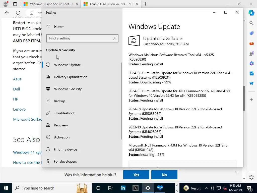Click the Windows Update sync icon in sidebar
Image resolution: width=257 pixels, height=193 pixels.
(x=48, y=65)
